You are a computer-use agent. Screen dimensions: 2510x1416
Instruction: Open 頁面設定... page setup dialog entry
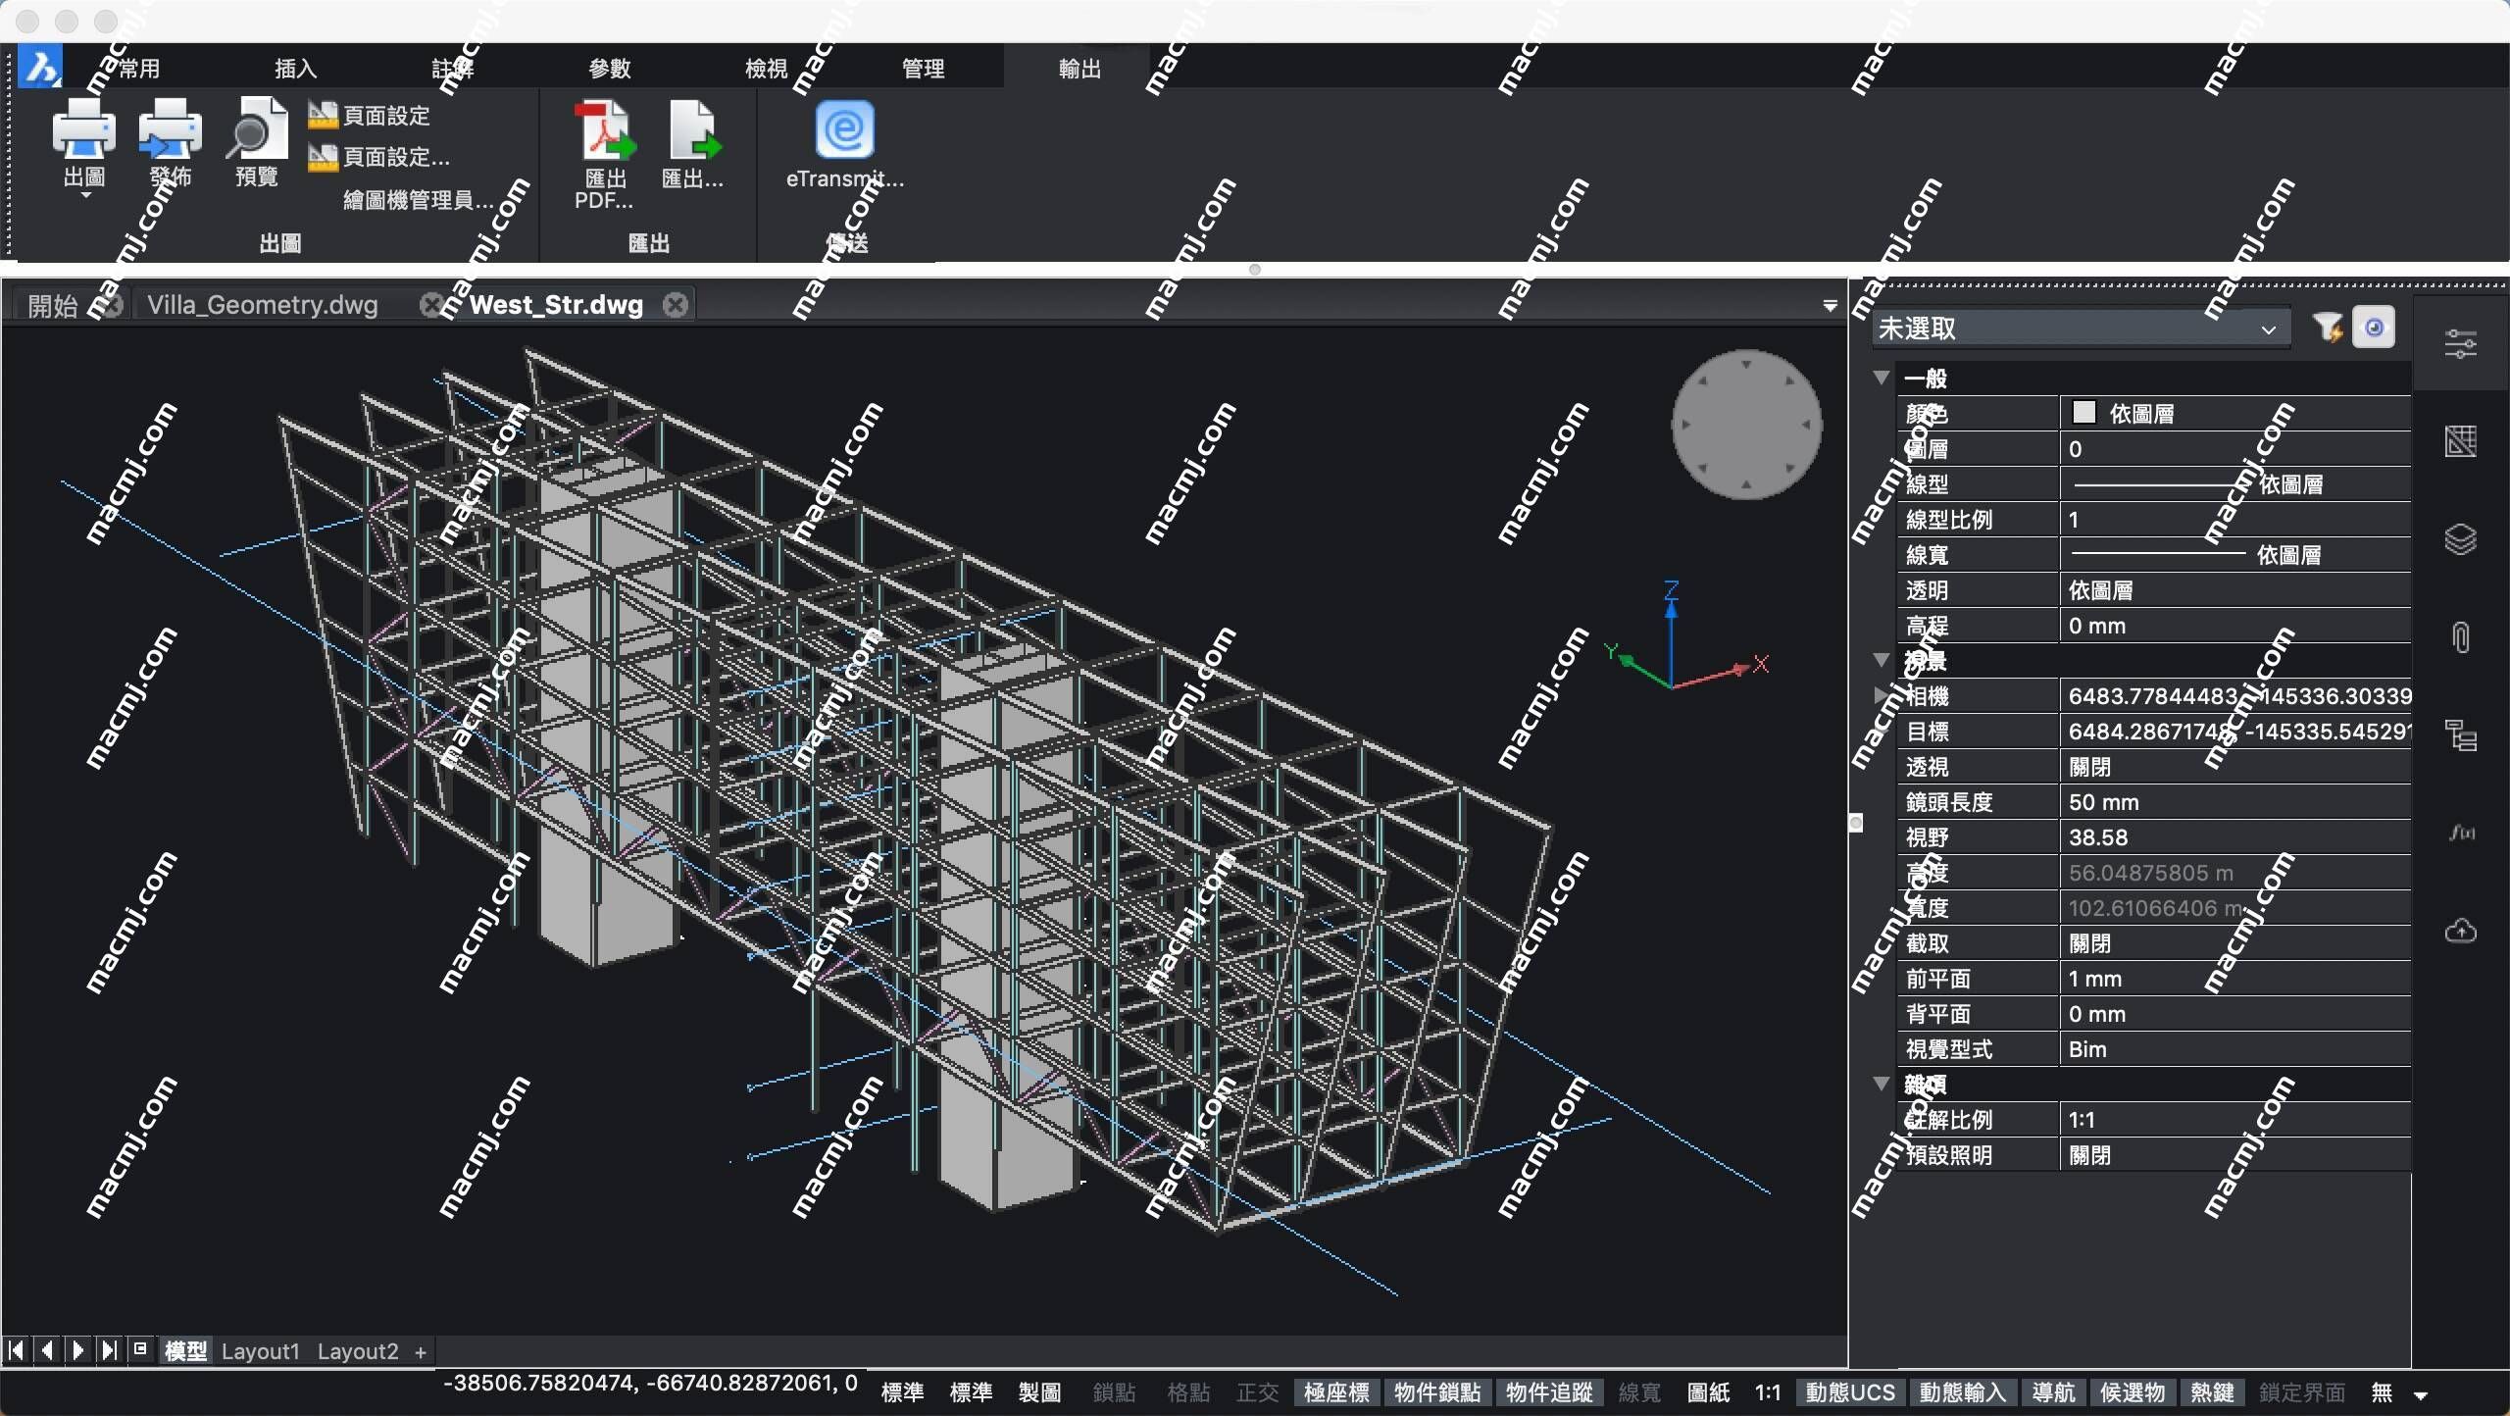378,157
